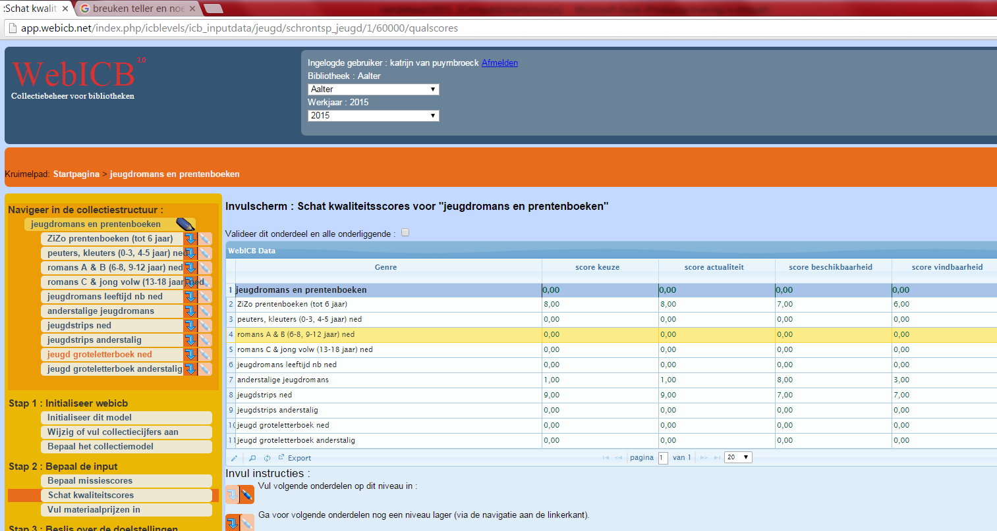This screenshot has height=531, width=997.
Task: Open the rows-per-page dropdown showing 20
Action: point(738,457)
